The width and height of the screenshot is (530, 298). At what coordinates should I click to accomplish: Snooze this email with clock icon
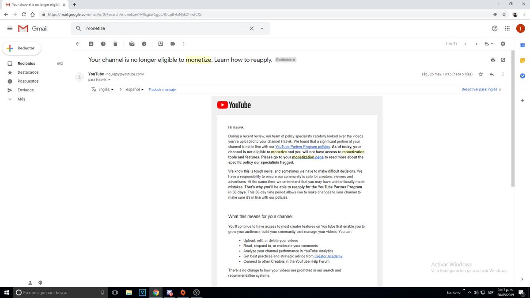[x=144, y=44]
